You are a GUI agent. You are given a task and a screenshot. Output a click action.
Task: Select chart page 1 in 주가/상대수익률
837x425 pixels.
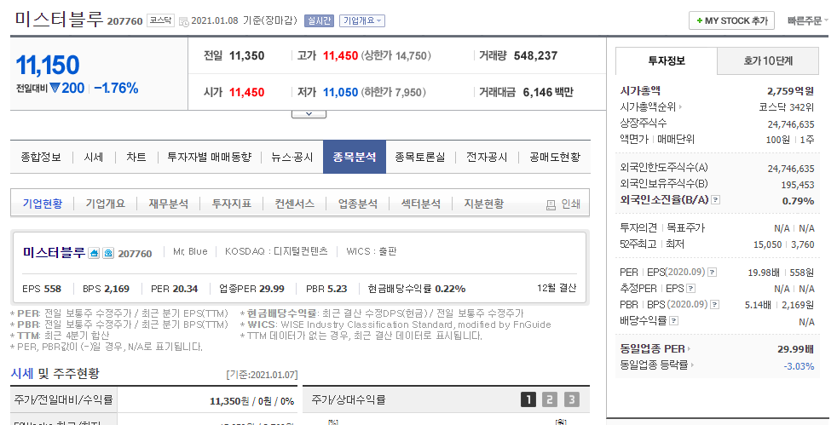tap(528, 399)
